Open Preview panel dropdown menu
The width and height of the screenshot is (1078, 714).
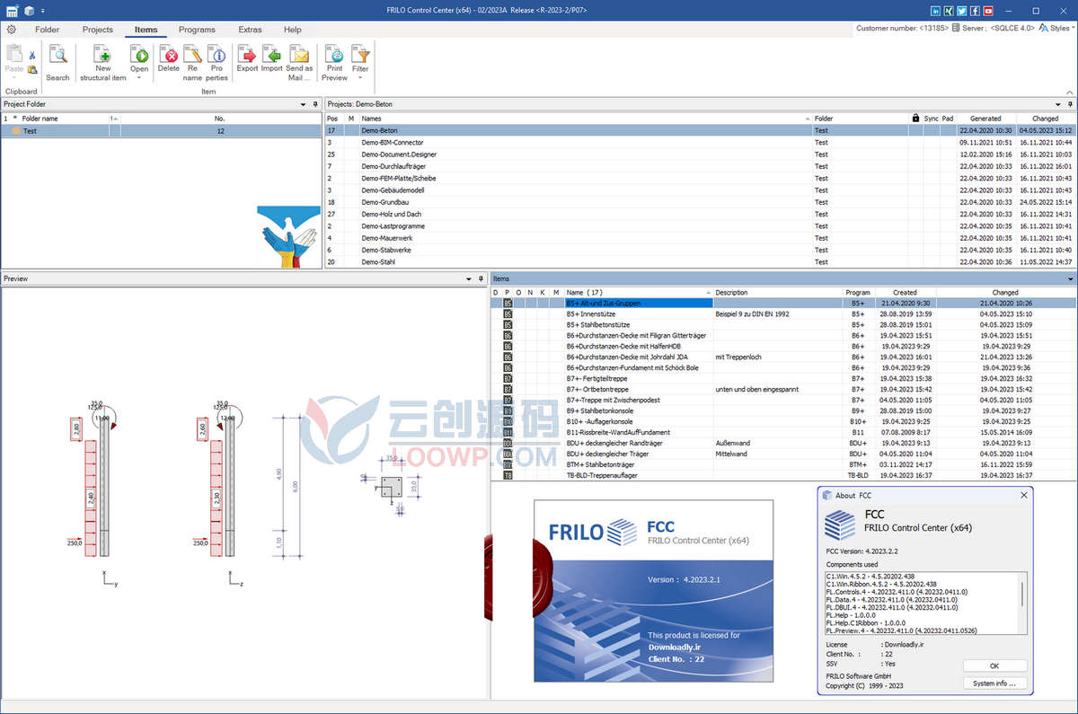pyautogui.click(x=469, y=279)
